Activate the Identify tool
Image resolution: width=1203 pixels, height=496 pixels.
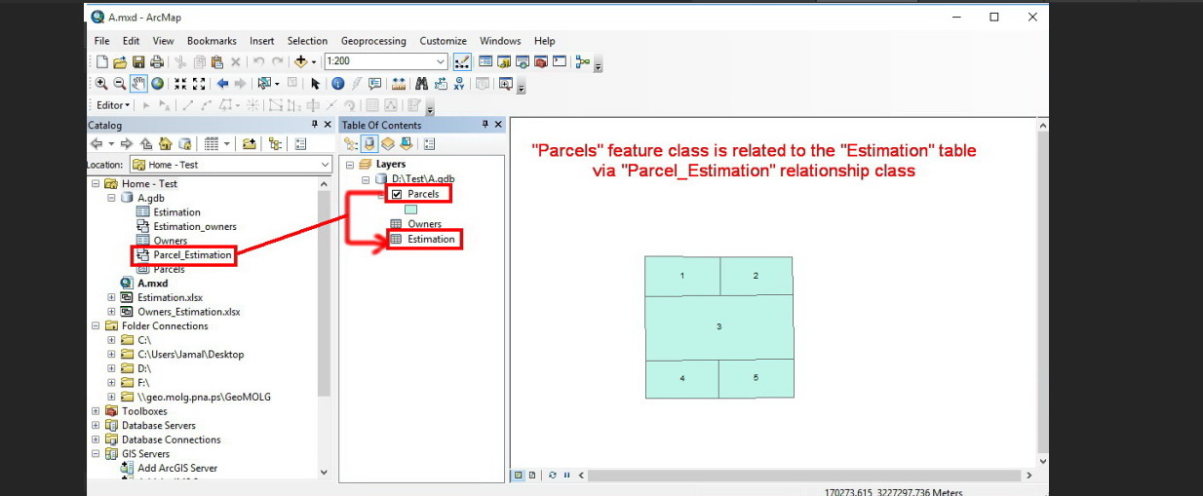click(x=338, y=84)
